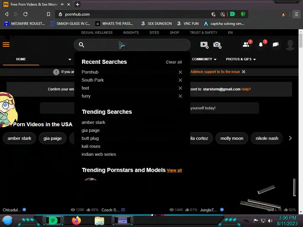This screenshot has height=227, width=303.
Task: Open File Explorer from the taskbar
Action: click(x=99, y=220)
